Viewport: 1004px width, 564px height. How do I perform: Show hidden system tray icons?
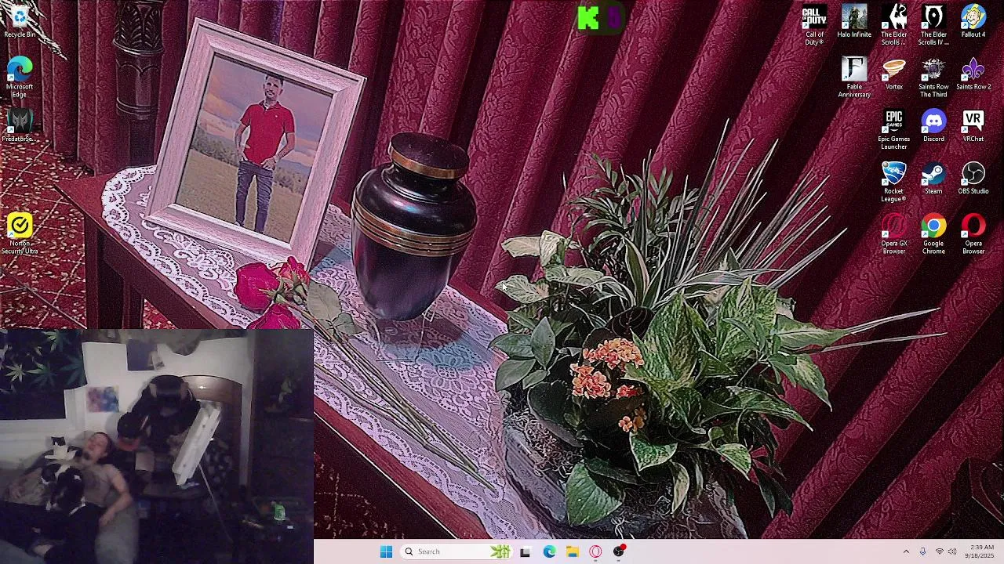point(906,551)
